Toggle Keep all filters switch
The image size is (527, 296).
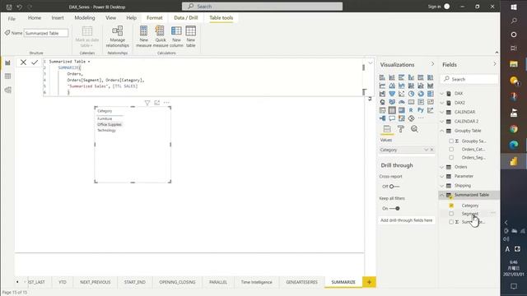click(394, 208)
